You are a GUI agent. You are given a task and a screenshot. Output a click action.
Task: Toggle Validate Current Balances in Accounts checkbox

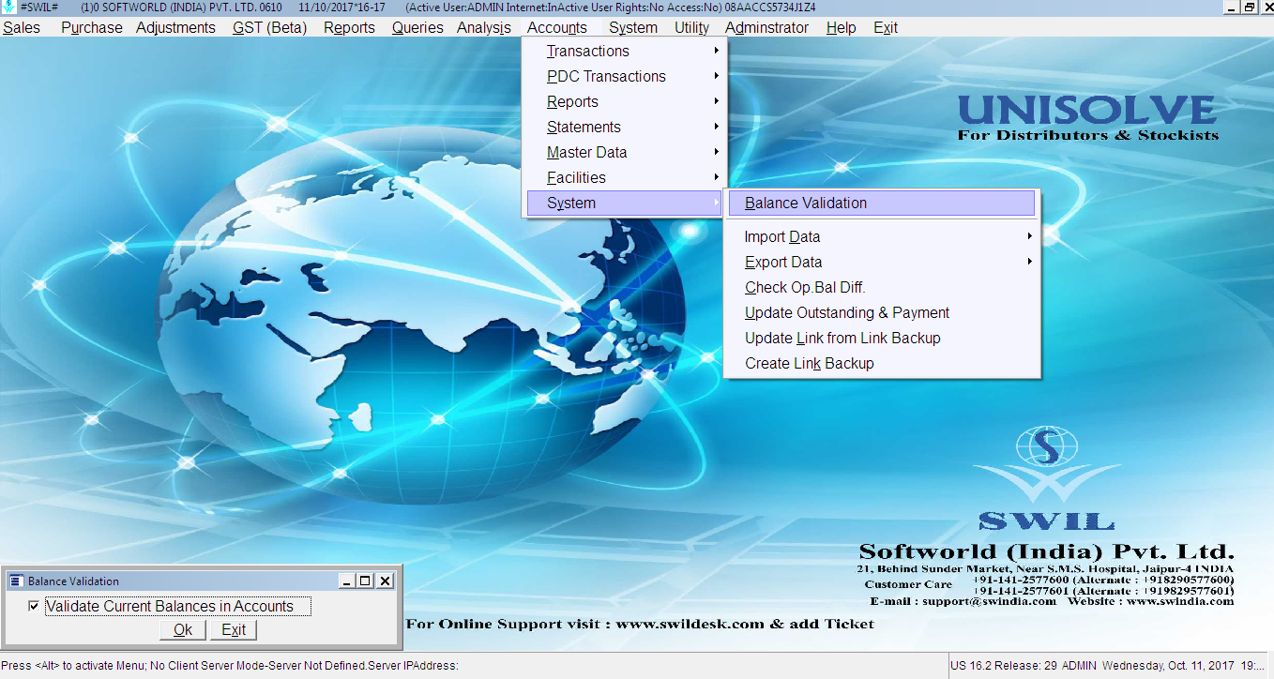[34, 607]
